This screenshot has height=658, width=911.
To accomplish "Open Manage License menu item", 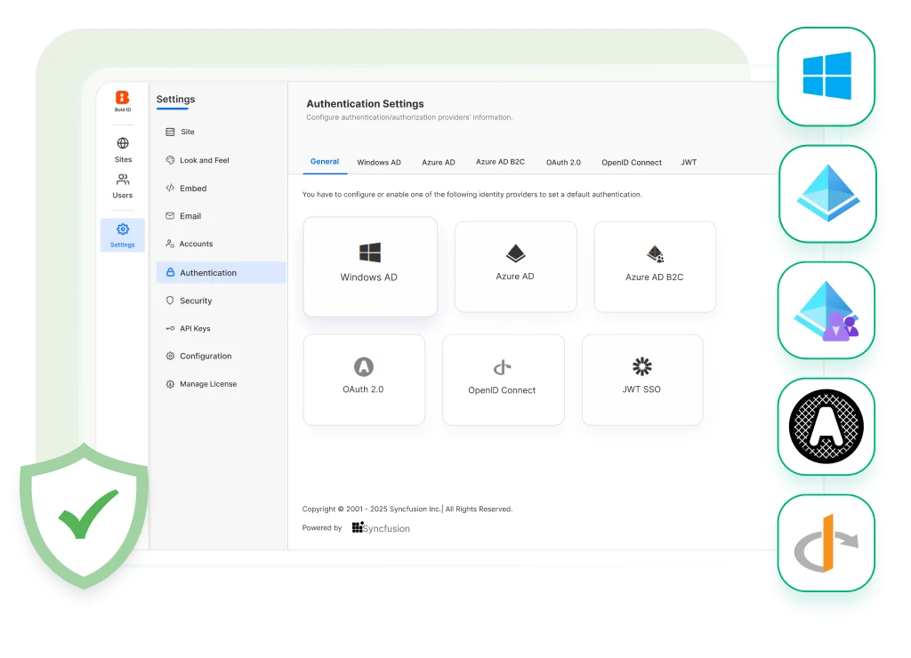I will [x=208, y=384].
